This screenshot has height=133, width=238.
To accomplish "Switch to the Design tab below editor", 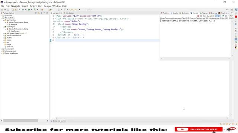I will point(54,121).
